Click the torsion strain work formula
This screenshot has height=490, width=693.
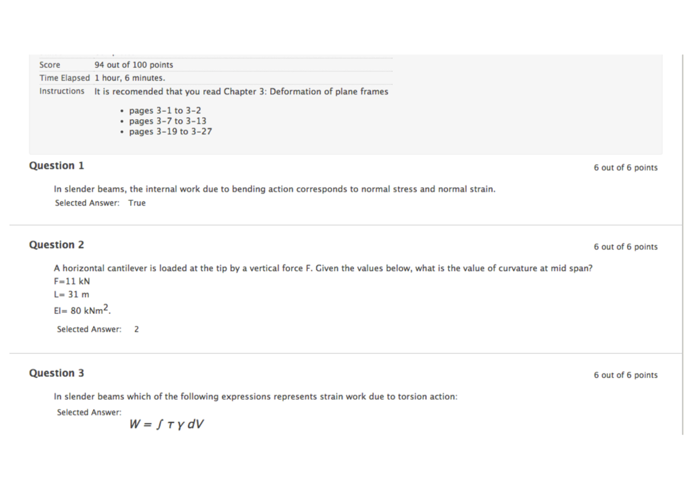pos(167,424)
